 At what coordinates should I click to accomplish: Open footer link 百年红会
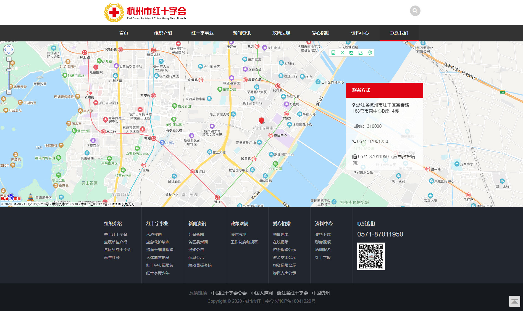click(112, 257)
